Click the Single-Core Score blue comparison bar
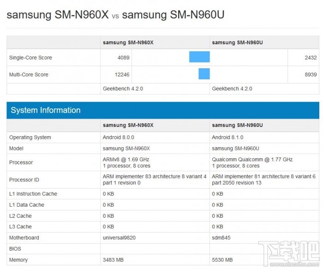The height and width of the screenshot is (269, 323). pos(199,57)
